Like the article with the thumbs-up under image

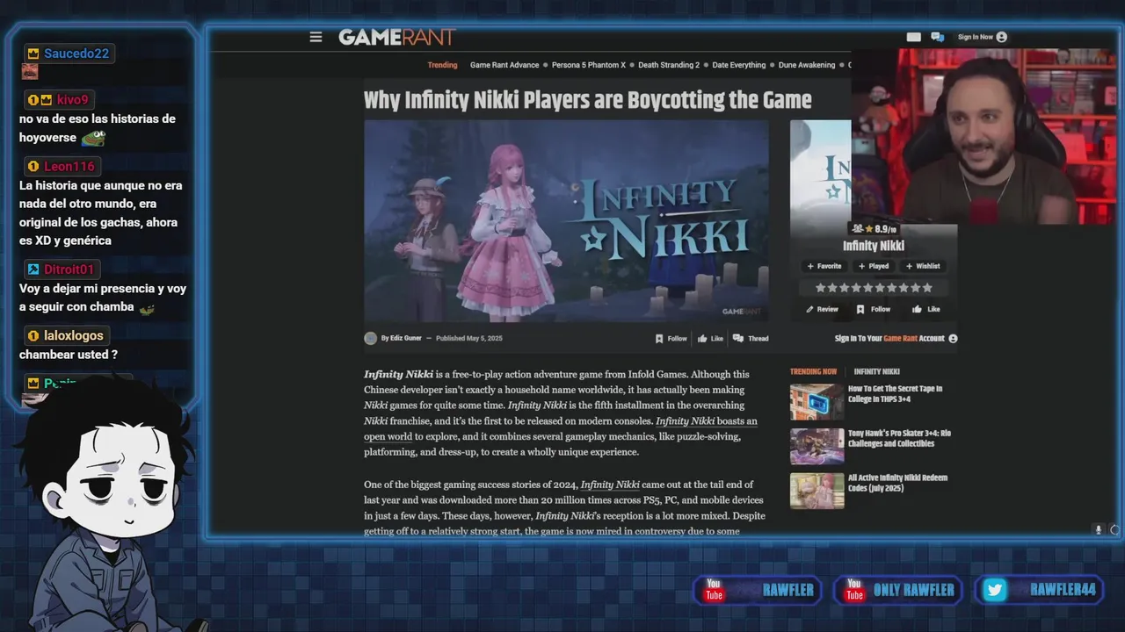pyautogui.click(x=710, y=338)
